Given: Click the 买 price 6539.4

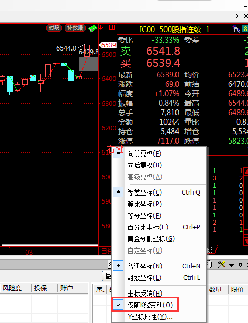Looking at the screenshot, I should pyautogui.click(x=163, y=63).
